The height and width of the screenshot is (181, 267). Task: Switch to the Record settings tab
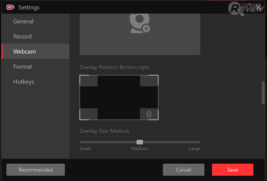[x=35, y=36]
